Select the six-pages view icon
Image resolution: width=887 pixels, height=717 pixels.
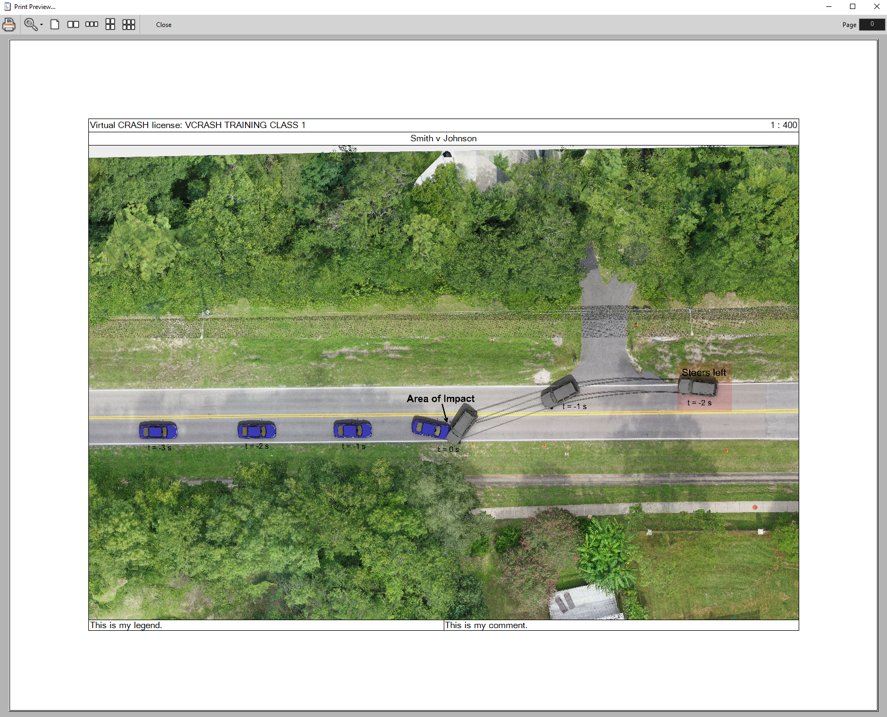click(x=129, y=24)
